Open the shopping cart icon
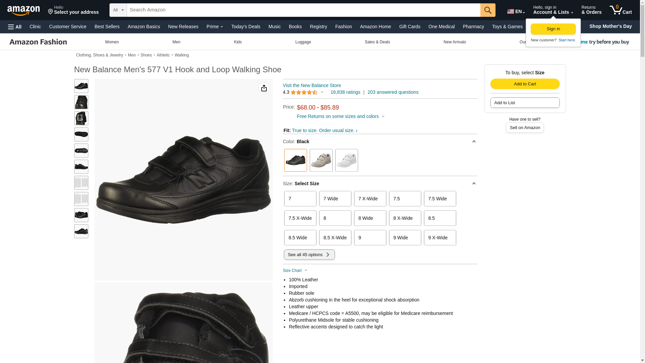Image resolution: width=645 pixels, height=363 pixels. pyautogui.click(x=620, y=10)
